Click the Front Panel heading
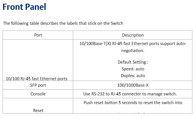Viewport: 196px width, 119px height. [x=24, y=7]
